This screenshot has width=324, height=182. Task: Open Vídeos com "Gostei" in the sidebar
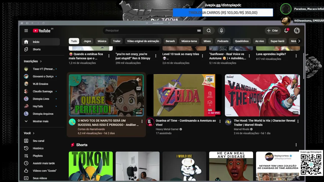tap(41, 171)
